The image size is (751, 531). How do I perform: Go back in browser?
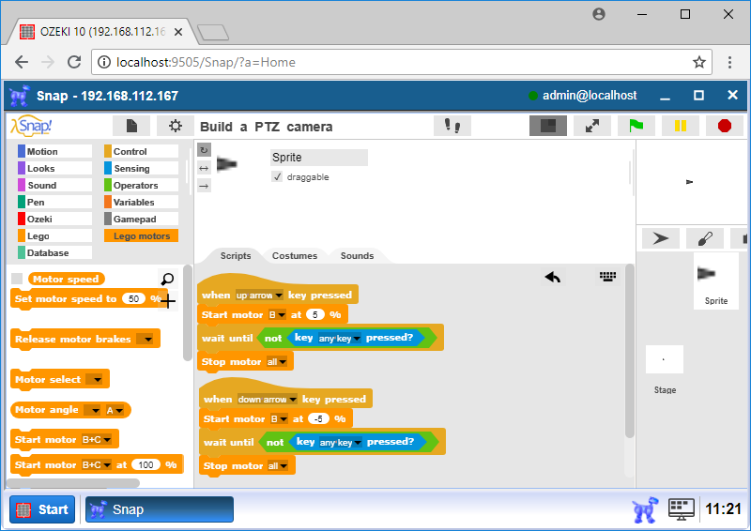[22, 62]
